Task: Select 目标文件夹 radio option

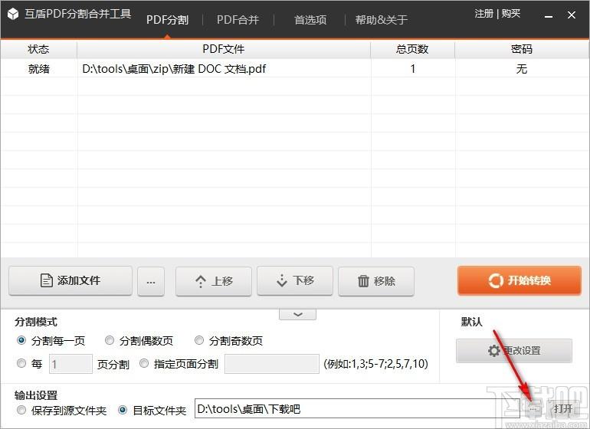Action: point(123,410)
